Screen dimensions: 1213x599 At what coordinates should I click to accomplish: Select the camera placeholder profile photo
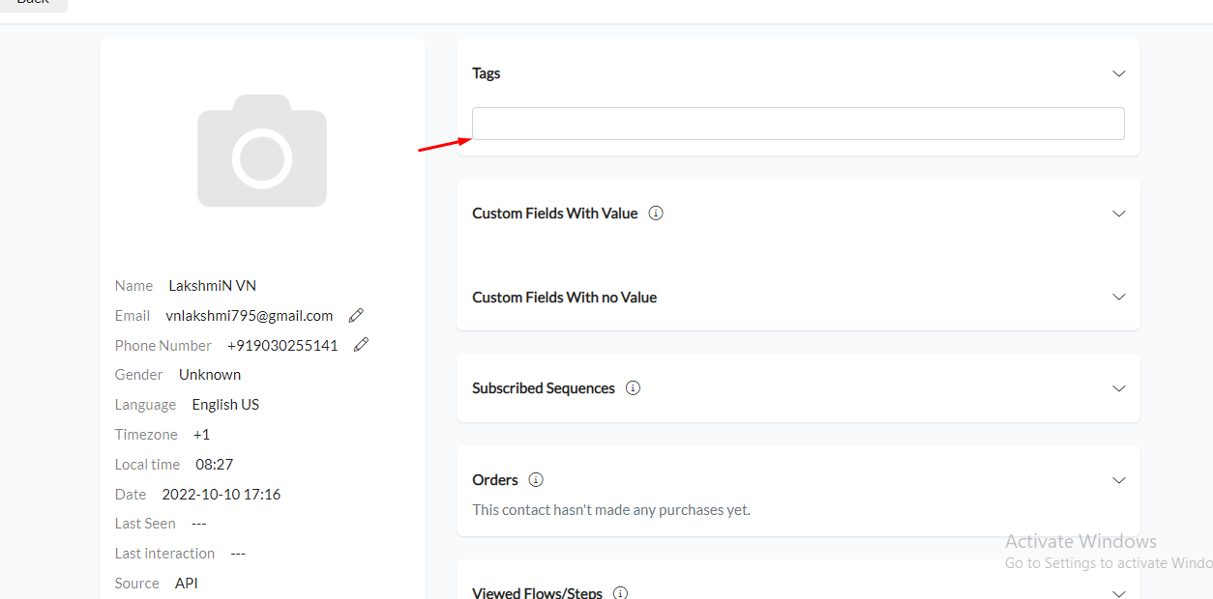pos(262,151)
